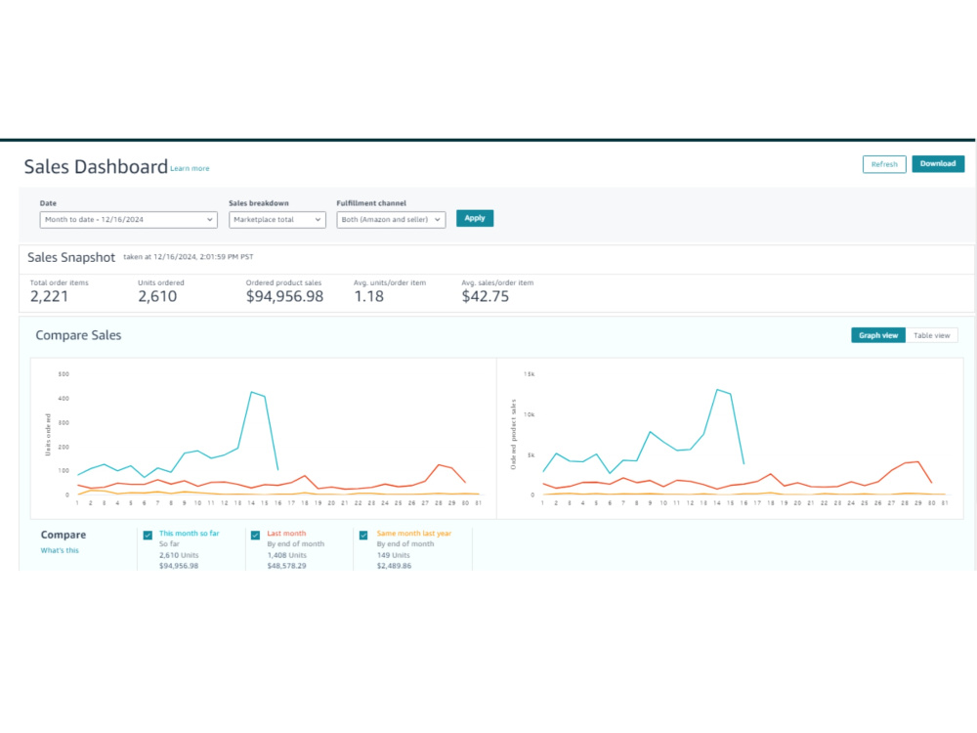
Task: Open the Date dropdown (Month to date)
Action: [128, 219]
